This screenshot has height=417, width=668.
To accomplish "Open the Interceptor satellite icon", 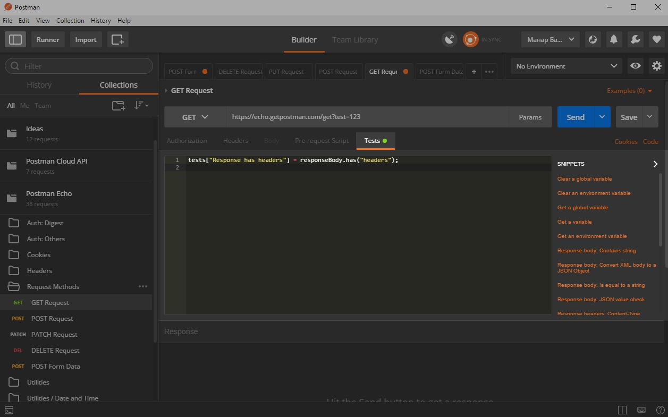I will 450,39.
